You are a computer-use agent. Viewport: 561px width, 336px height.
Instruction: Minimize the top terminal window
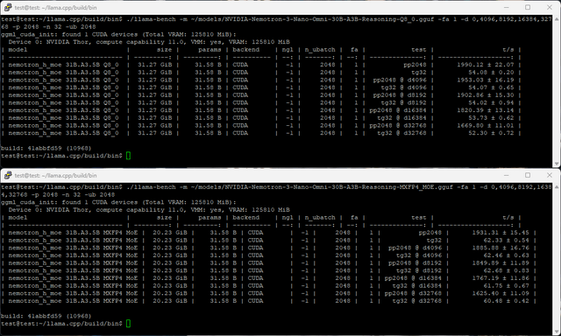pos(507,7)
